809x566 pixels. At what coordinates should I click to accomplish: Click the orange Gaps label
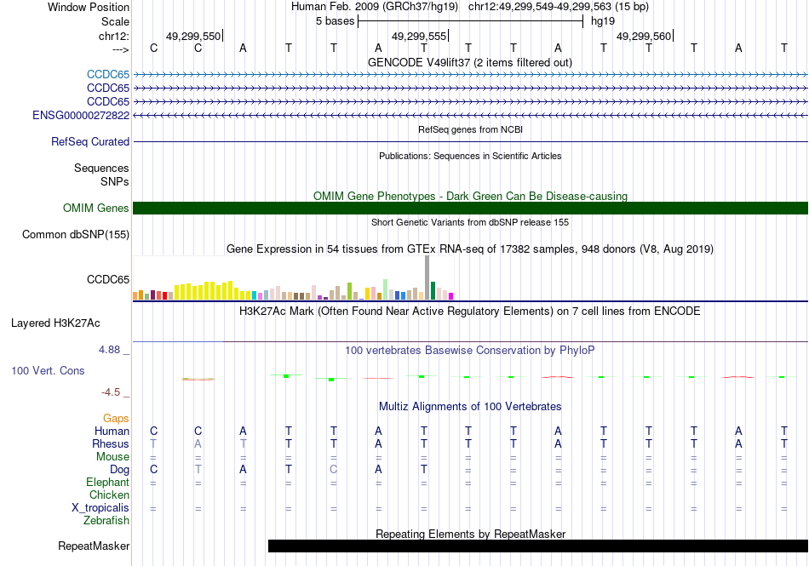pyautogui.click(x=116, y=418)
